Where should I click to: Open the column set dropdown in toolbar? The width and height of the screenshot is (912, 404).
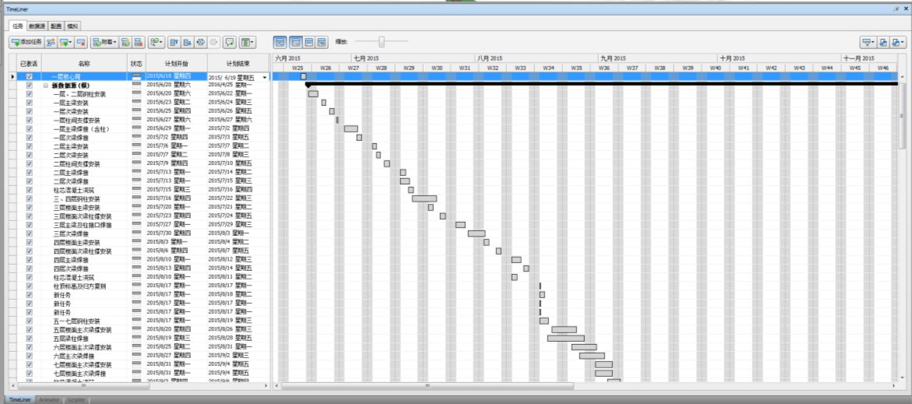[x=247, y=42]
